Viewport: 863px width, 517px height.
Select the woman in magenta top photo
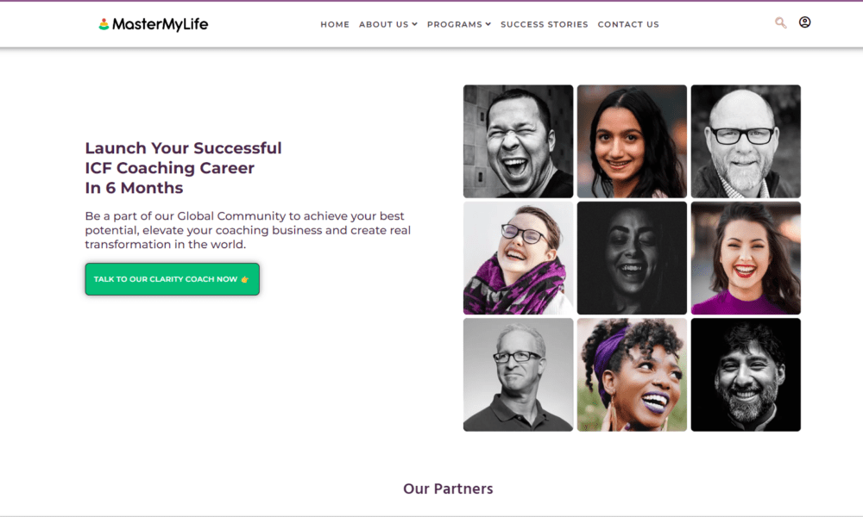(746, 258)
